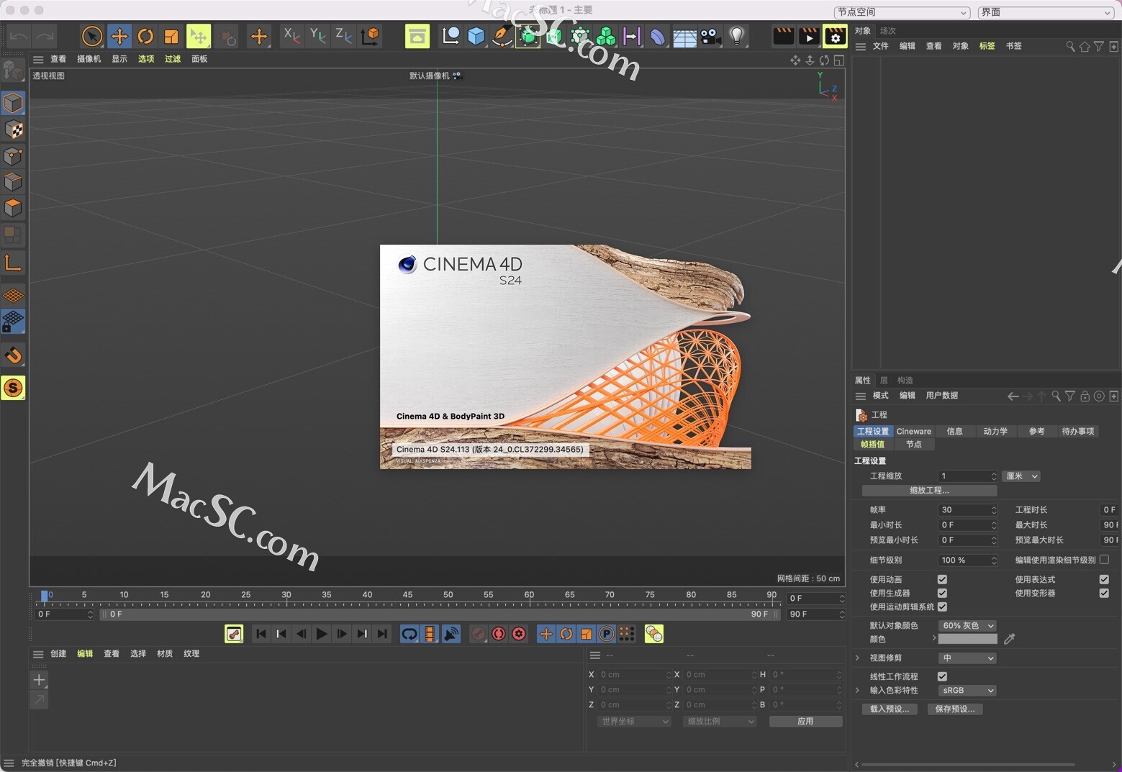This screenshot has height=772, width=1122.
Task: Add a Cube primitive object
Action: (476, 36)
